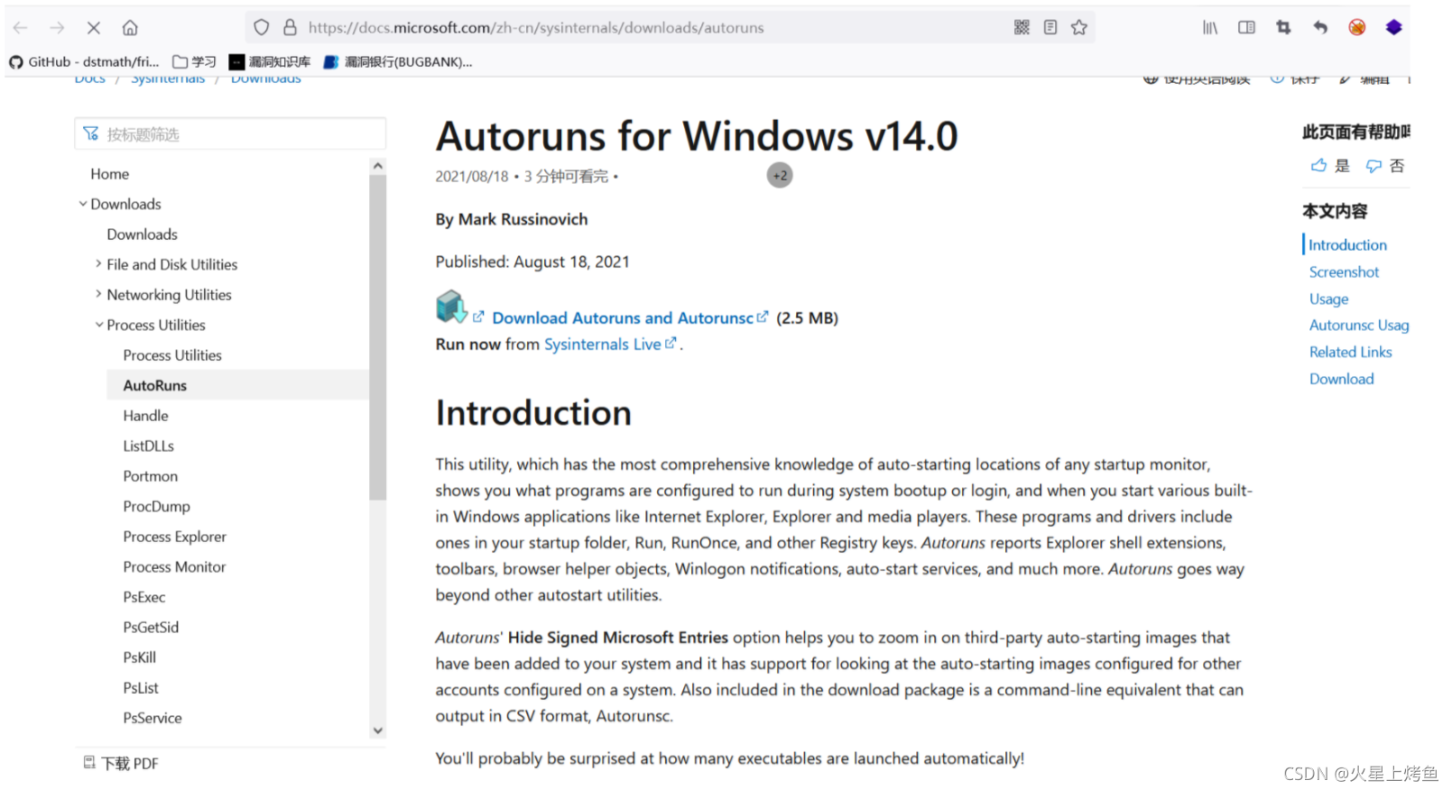Expand Networking Utilities section
This screenshot has height=790, width=1452.
(99, 295)
